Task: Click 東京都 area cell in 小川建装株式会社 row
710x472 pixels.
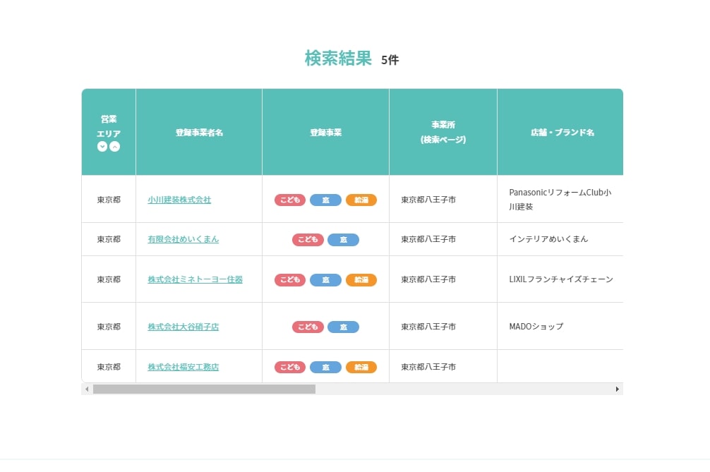Action: tap(109, 200)
